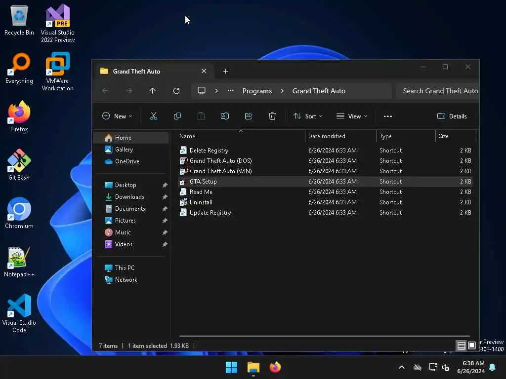Image resolution: width=506 pixels, height=379 pixels.
Task: Sort by the Name column header
Action: tap(241, 136)
